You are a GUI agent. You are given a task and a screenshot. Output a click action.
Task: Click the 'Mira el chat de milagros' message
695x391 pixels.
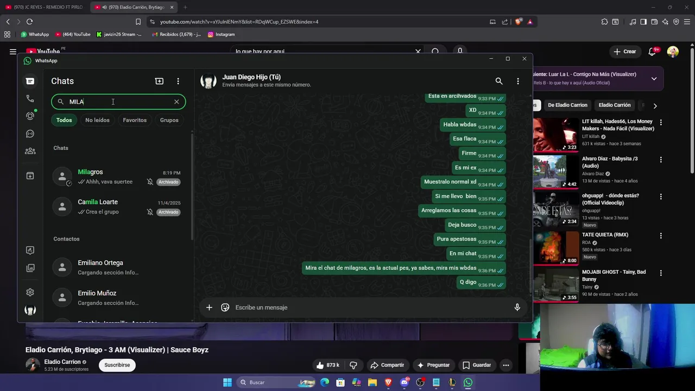coord(404,268)
